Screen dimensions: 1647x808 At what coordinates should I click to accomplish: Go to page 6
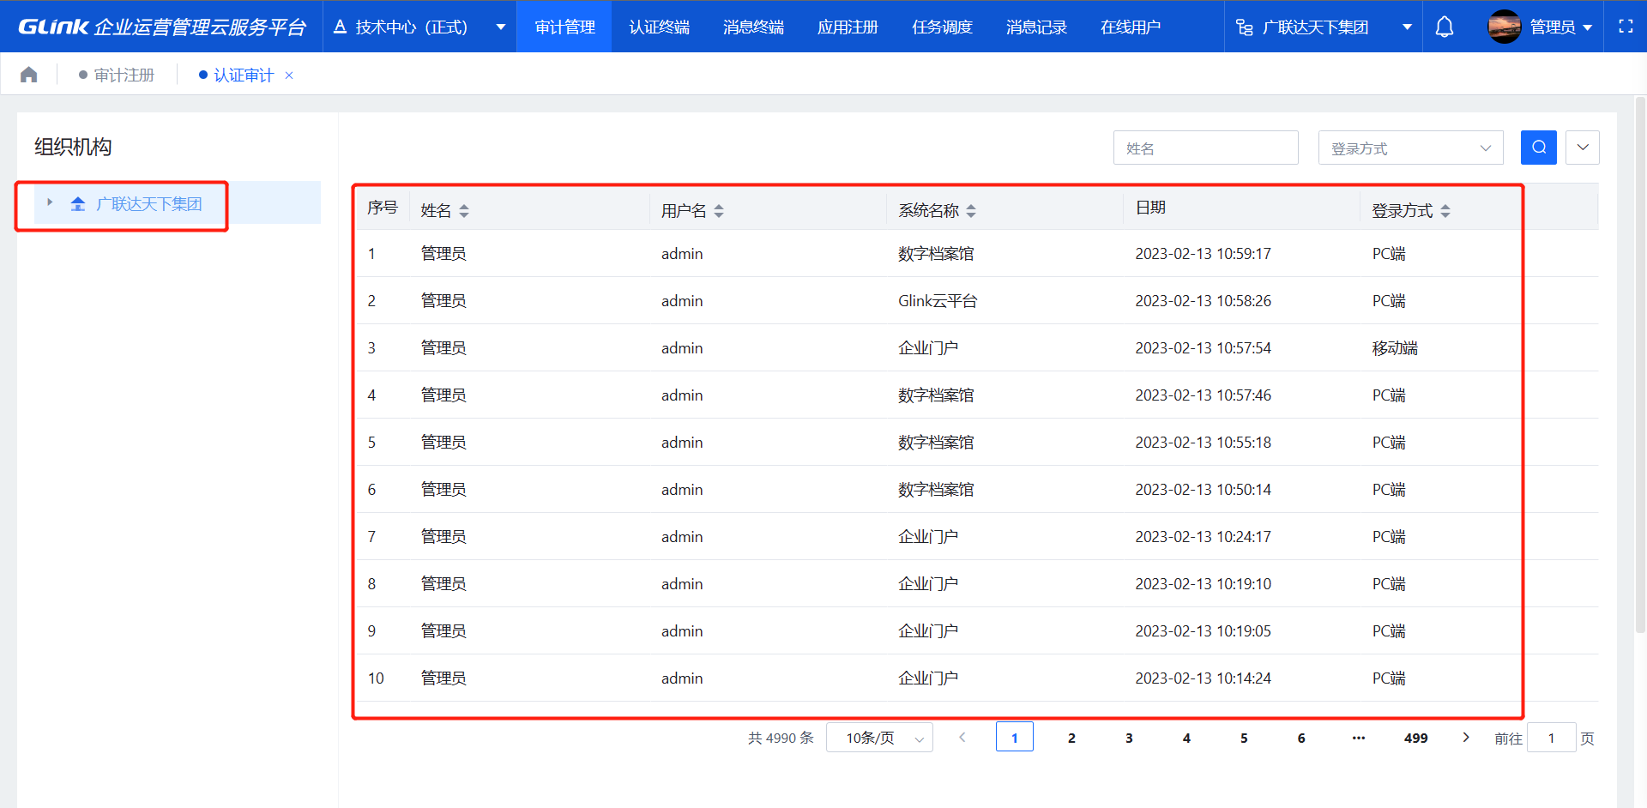click(x=1301, y=738)
